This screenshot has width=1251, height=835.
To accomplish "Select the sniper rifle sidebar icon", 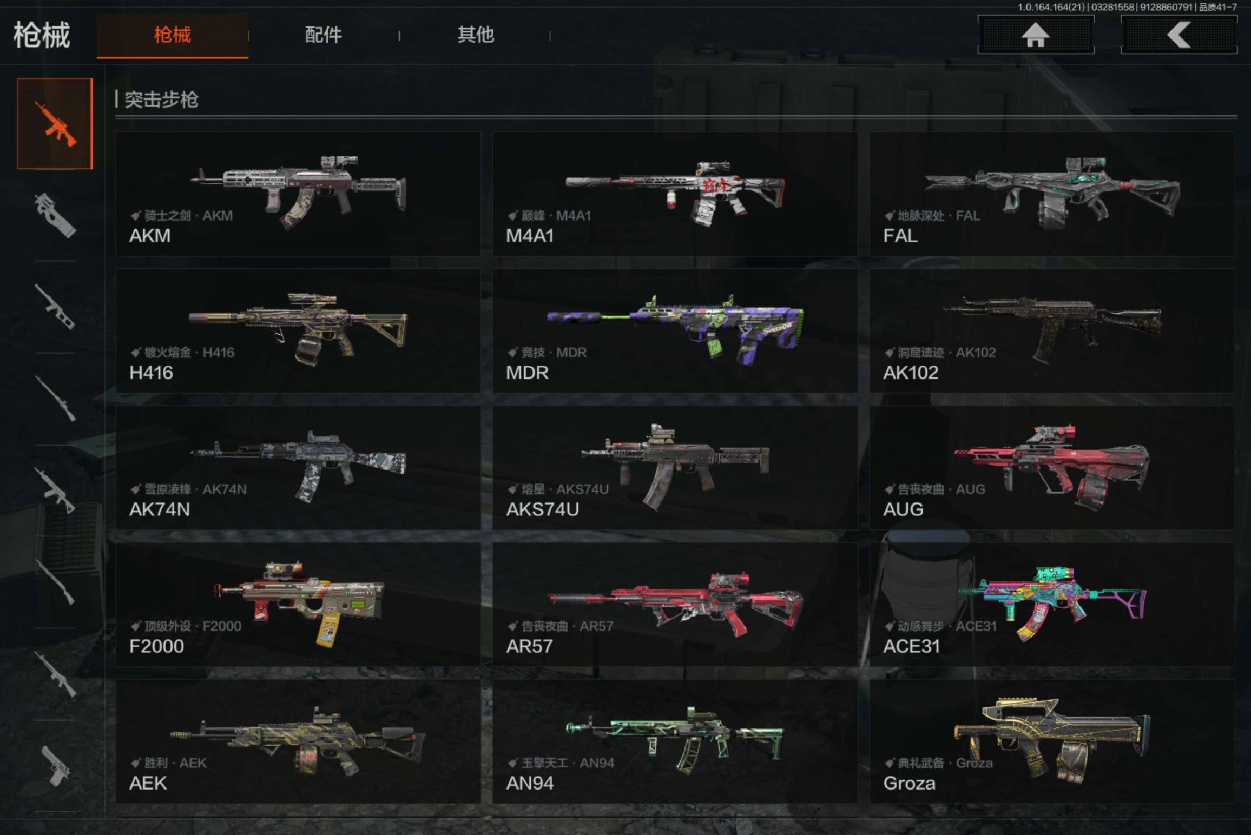I will 55,399.
